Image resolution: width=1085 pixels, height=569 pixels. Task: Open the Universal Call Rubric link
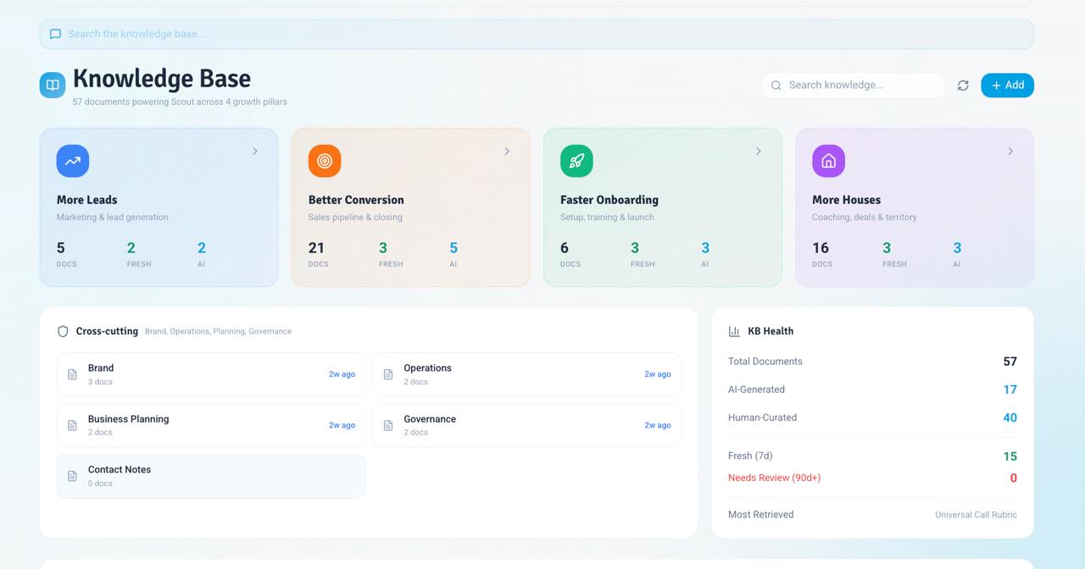976,515
